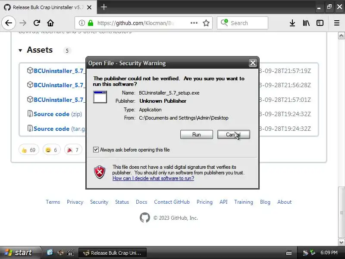This screenshot has width=345, height=259.
Task: Open the Training footer link
Action: point(244,202)
